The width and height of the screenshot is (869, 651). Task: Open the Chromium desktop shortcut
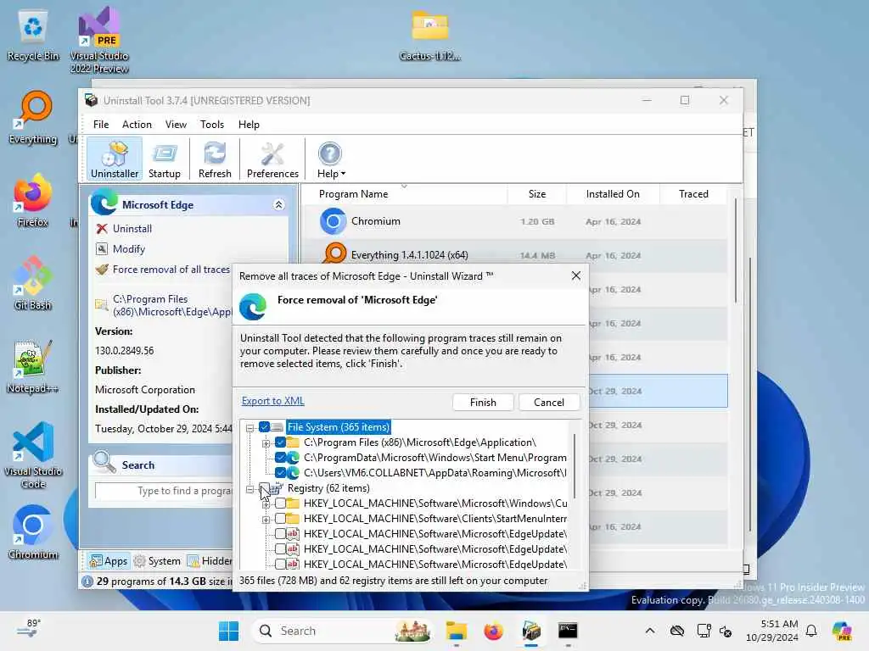pos(33,532)
